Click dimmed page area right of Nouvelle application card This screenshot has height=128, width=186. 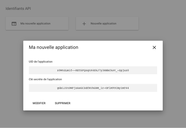(x=161, y=24)
